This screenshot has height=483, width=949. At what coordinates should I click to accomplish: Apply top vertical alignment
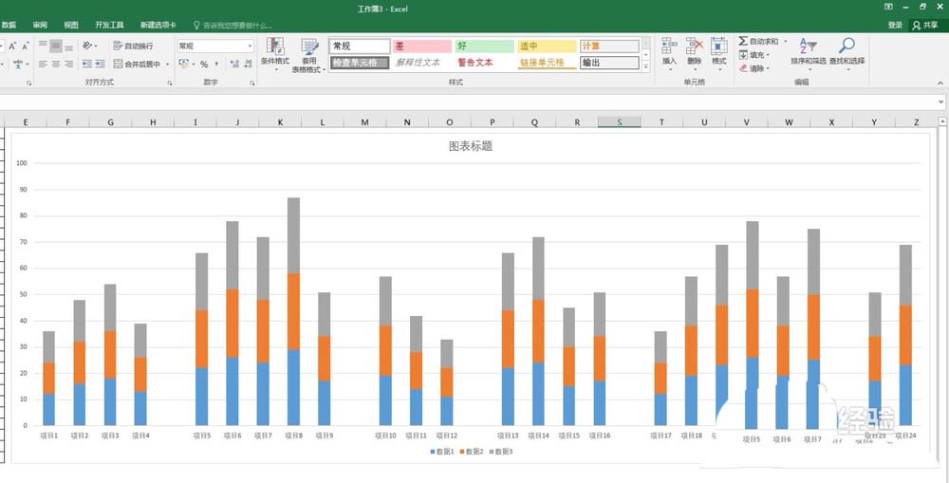pos(43,46)
